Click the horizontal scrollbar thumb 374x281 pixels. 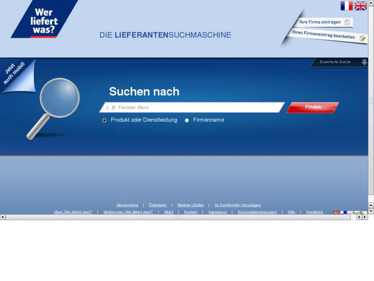point(178,217)
